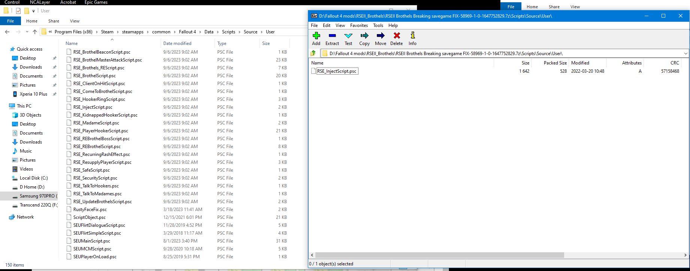Screen dimensions: 690x271
Task: Select Samsung 970PRO drive in sidebar
Action: (37, 196)
